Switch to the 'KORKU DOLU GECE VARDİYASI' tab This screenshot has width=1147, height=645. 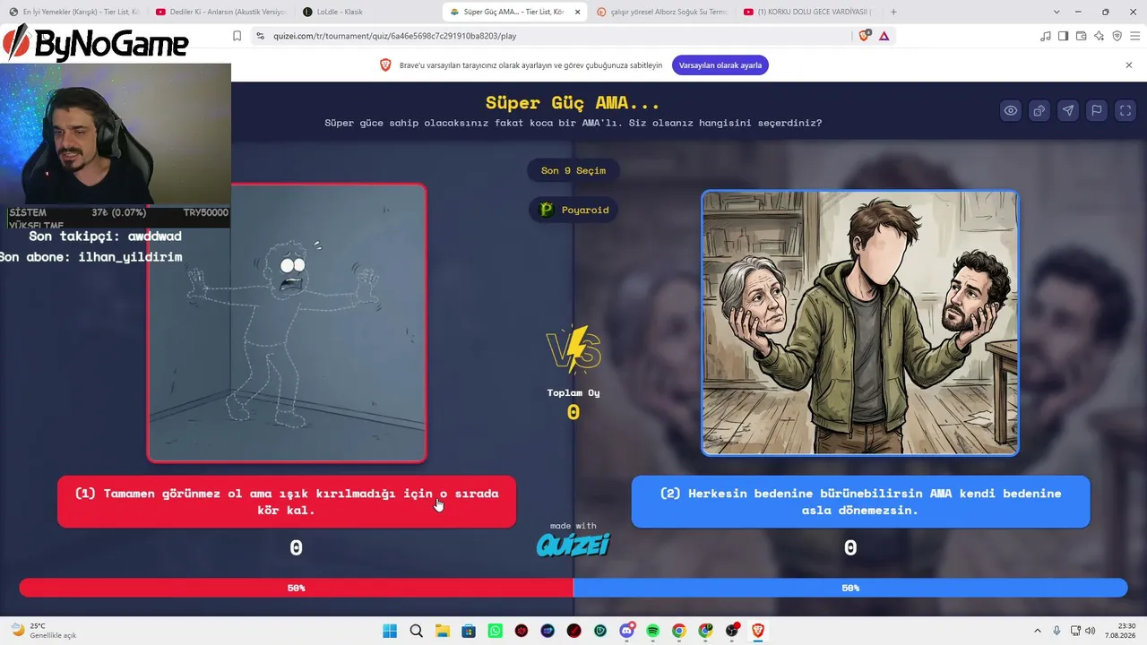[808, 12]
